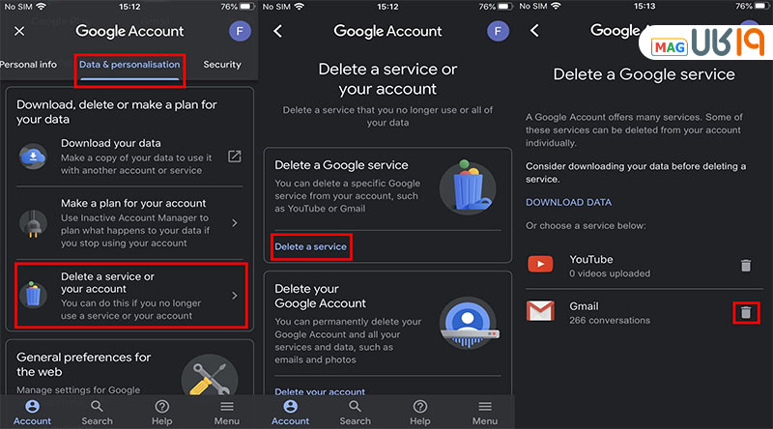Tap profile avatar F in first screen
The height and width of the screenshot is (429, 773).
(240, 31)
